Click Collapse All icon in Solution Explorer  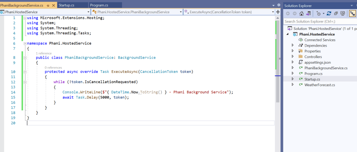pyautogui.click(x=336, y=14)
